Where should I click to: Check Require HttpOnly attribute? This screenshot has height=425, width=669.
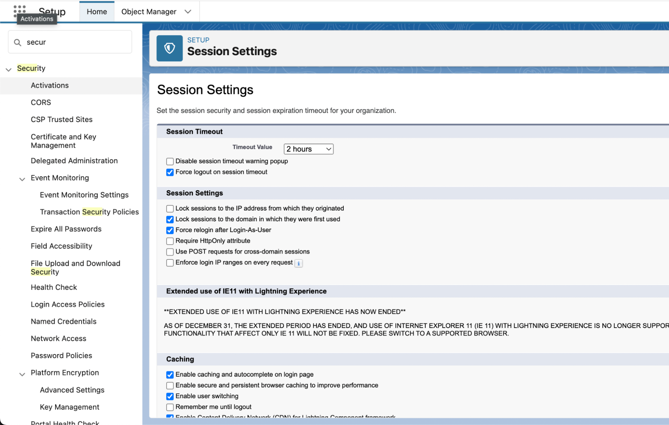click(x=170, y=241)
